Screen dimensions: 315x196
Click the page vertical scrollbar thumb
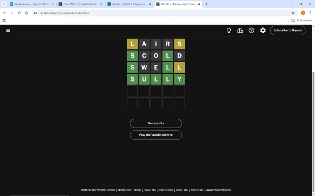313,132
